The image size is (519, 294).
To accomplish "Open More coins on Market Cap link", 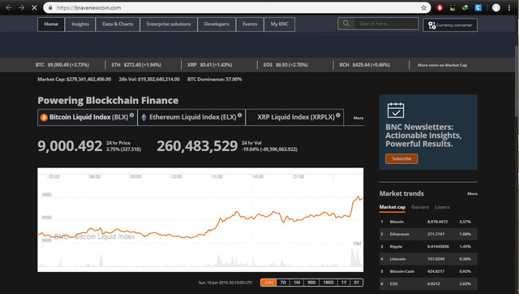I will [442, 65].
